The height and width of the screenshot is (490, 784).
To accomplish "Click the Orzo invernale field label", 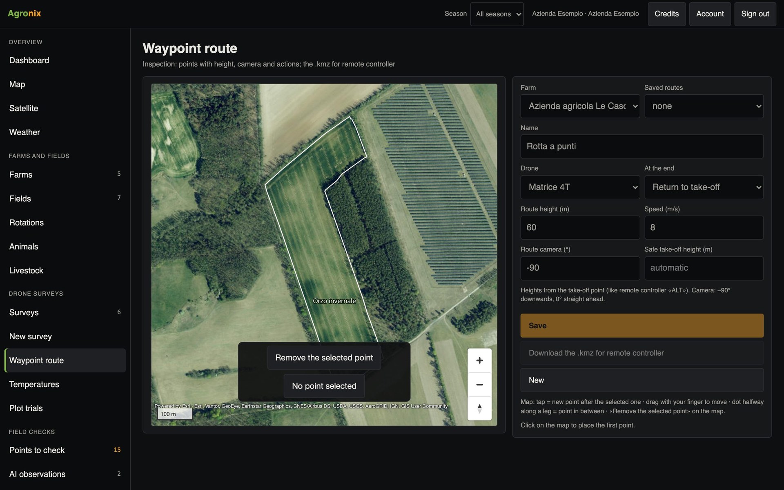I will [334, 301].
